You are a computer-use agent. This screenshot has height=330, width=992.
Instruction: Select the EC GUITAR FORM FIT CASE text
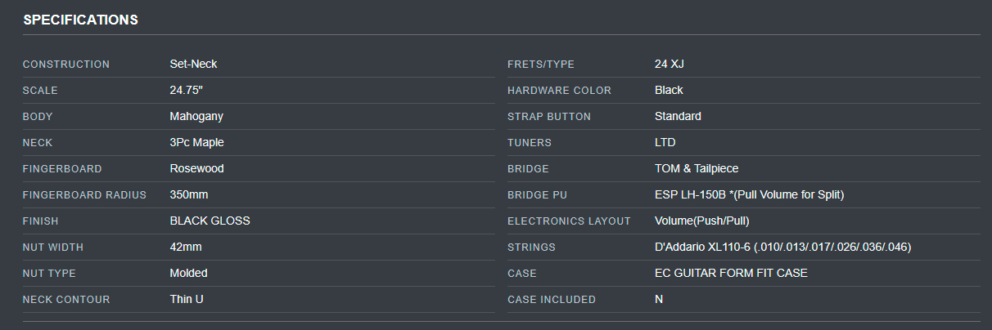731,273
